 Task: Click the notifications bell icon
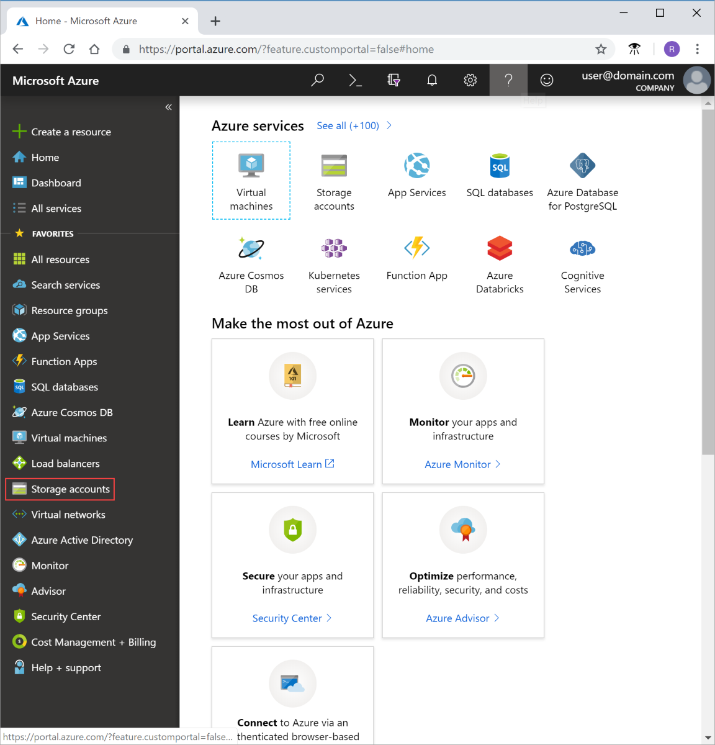point(432,80)
